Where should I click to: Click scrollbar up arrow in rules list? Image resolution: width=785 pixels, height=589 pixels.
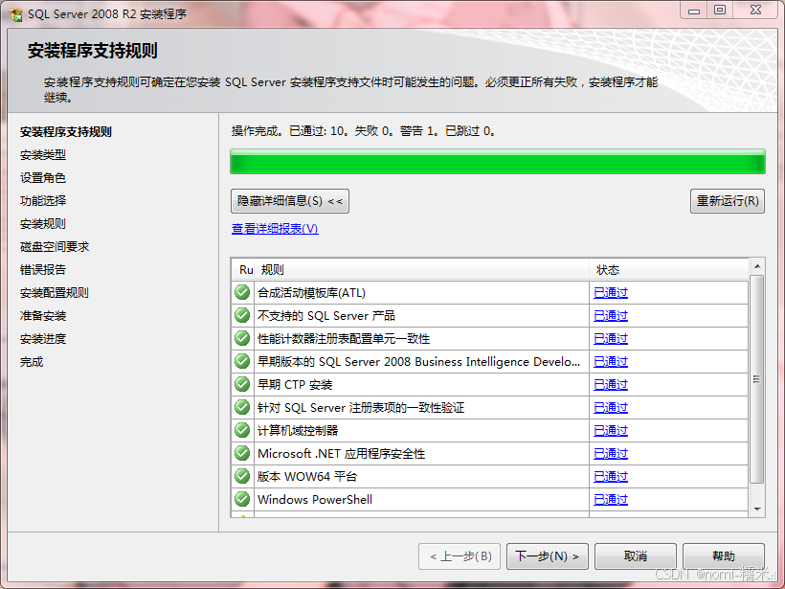[x=757, y=266]
